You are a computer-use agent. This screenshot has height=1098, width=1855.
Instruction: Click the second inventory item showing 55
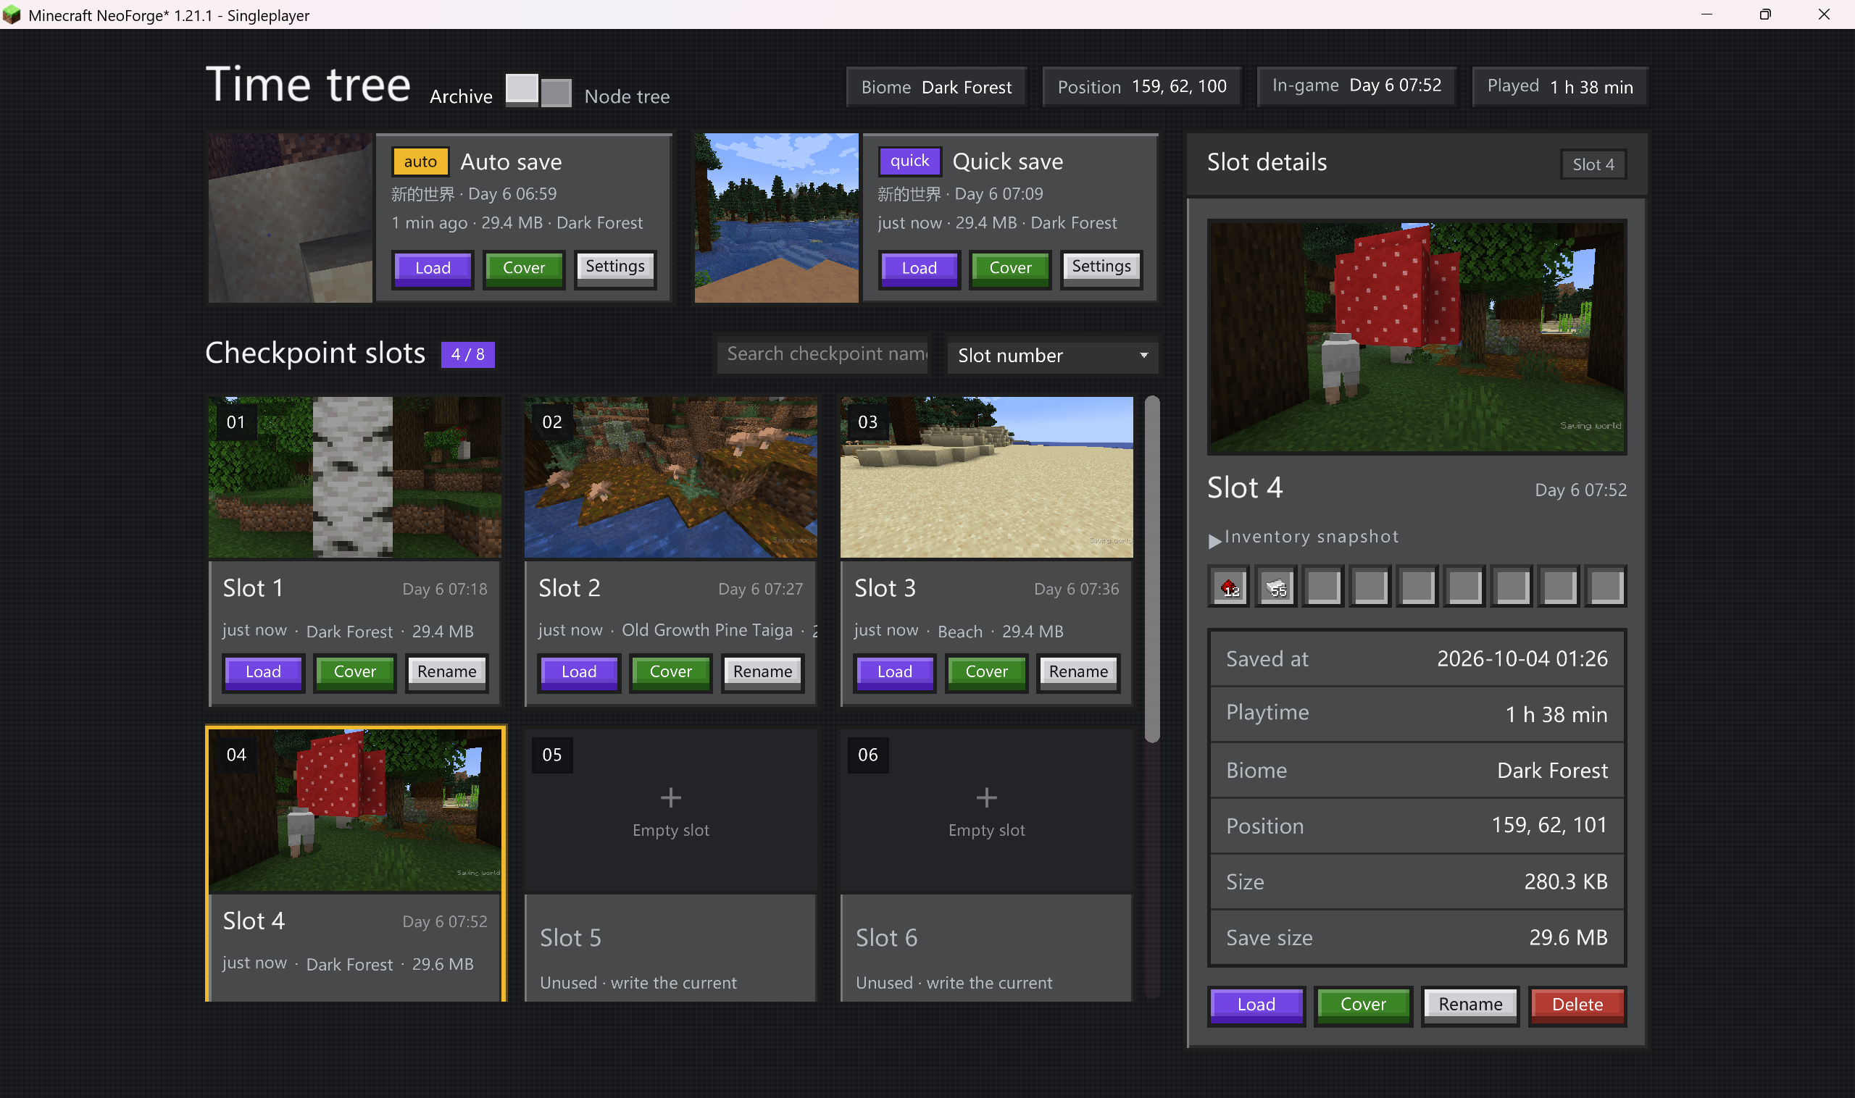pyautogui.click(x=1276, y=587)
